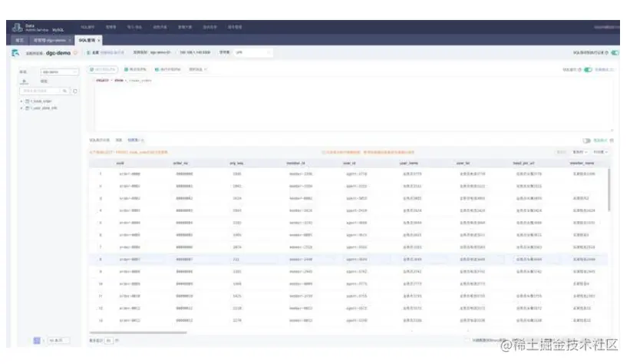Close the SQL query tab
The height and width of the screenshot is (364, 630).
(x=99, y=41)
